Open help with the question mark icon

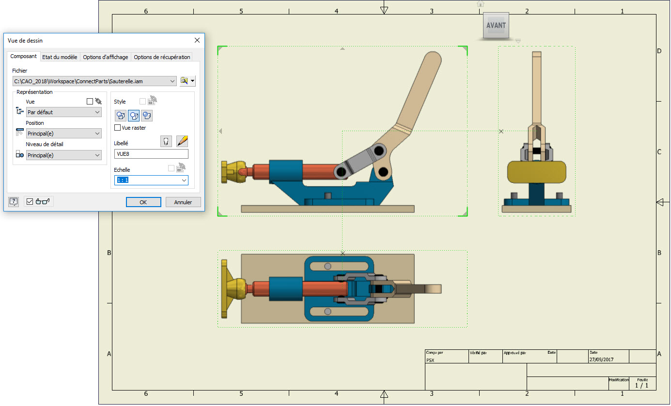tap(14, 202)
